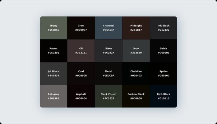Choose the Metal color tile
The width and height of the screenshot is (217, 124).
108,73
